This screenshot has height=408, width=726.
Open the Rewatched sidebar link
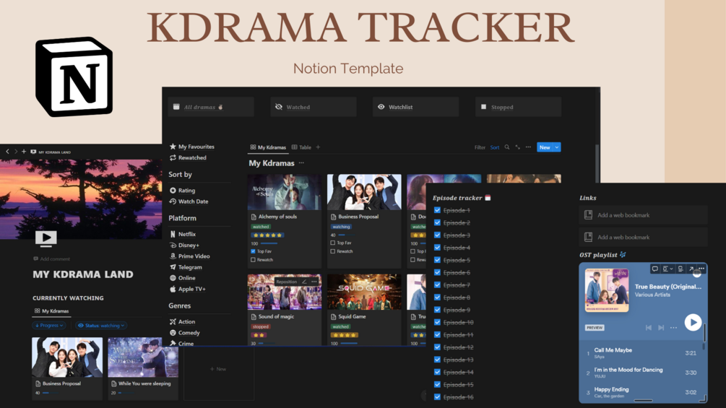tap(191, 157)
